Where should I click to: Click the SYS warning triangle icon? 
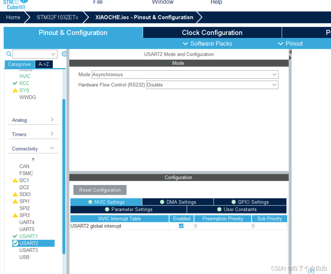tap(15, 91)
